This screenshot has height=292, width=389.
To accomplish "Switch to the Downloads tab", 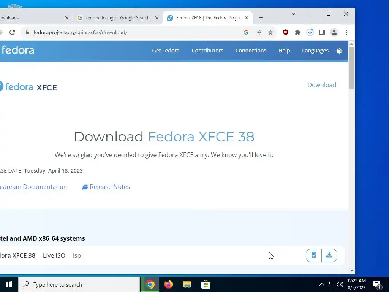I will point(34,18).
